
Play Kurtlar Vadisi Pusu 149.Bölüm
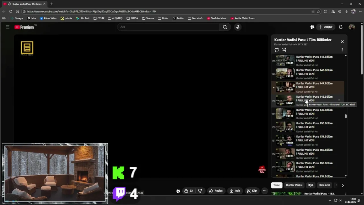[308, 114]
